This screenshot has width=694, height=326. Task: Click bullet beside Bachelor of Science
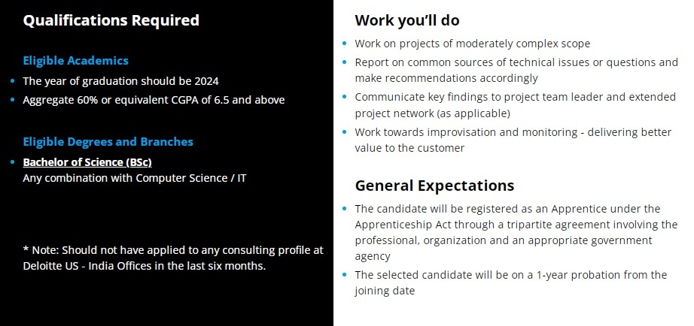pos(13,162)
